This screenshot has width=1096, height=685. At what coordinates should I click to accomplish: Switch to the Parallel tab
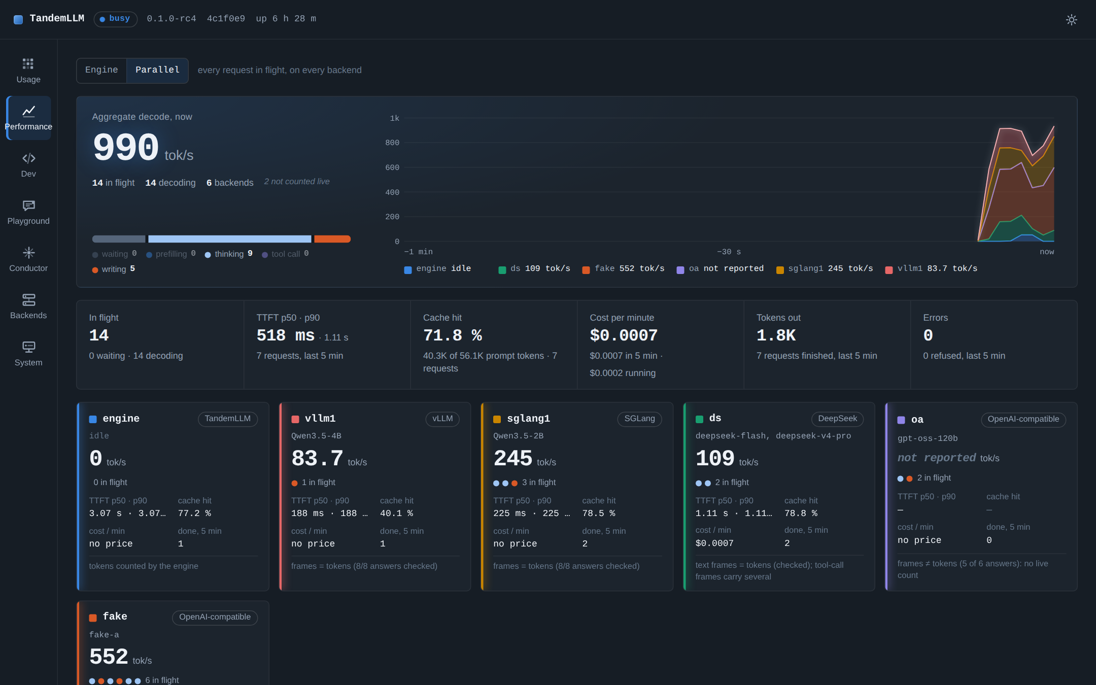[157, 70]
